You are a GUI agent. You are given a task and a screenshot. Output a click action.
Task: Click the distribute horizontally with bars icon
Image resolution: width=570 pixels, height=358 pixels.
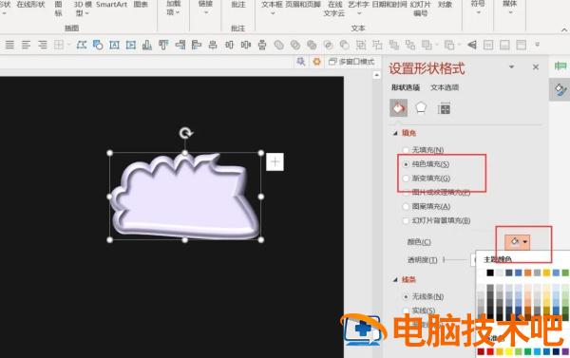[246, 45]
